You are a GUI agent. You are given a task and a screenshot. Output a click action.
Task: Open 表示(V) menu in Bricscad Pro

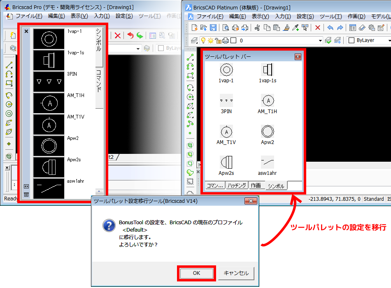pyautogui.click(x=79, y=16)
